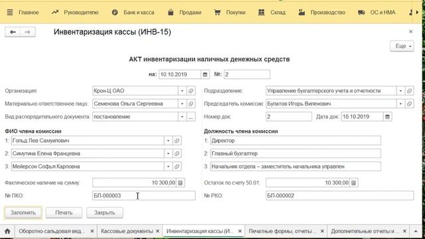This screenshot has height=239, width=425.
Task: Switch to Дополнительные отчеты и... tab
Action: (365, 231)
